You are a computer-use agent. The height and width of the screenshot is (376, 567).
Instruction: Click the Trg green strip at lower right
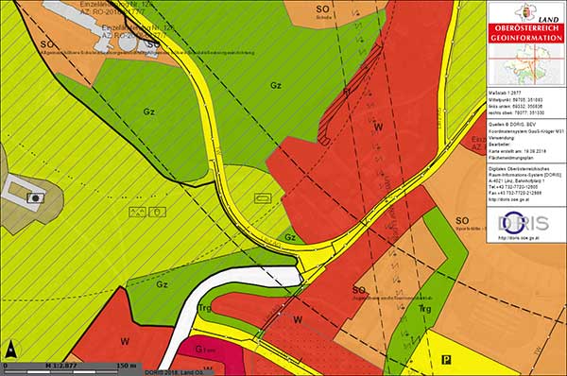coord(425,308)
